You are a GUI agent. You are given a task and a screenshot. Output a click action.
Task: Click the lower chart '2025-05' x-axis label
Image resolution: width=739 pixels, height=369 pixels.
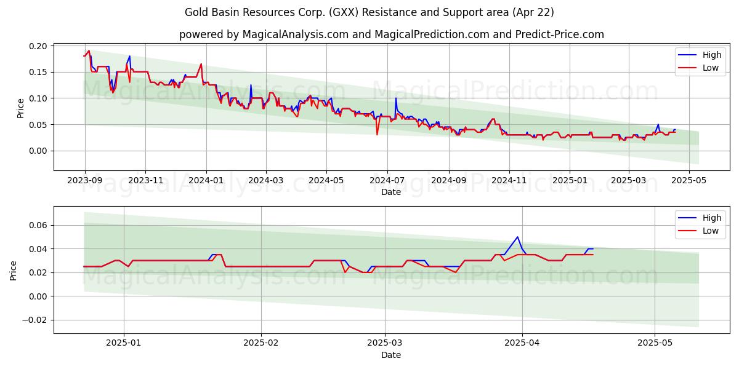tap(655, 343)
